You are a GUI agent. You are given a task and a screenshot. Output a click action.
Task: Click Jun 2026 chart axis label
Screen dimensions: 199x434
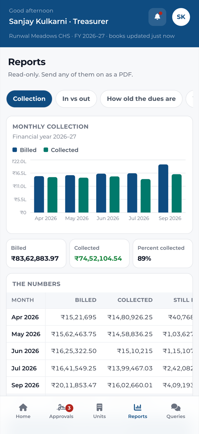point(108,218)
